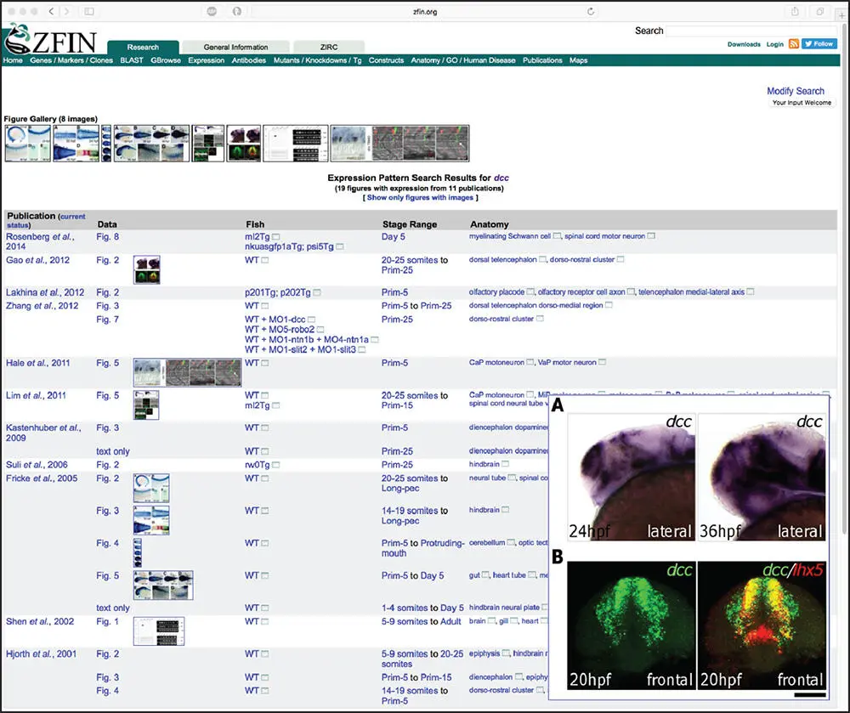This screenshot has height=713, width=850.
Task: Open Anatomy / GO / Human Disease menu
Action: pos(463,60)
